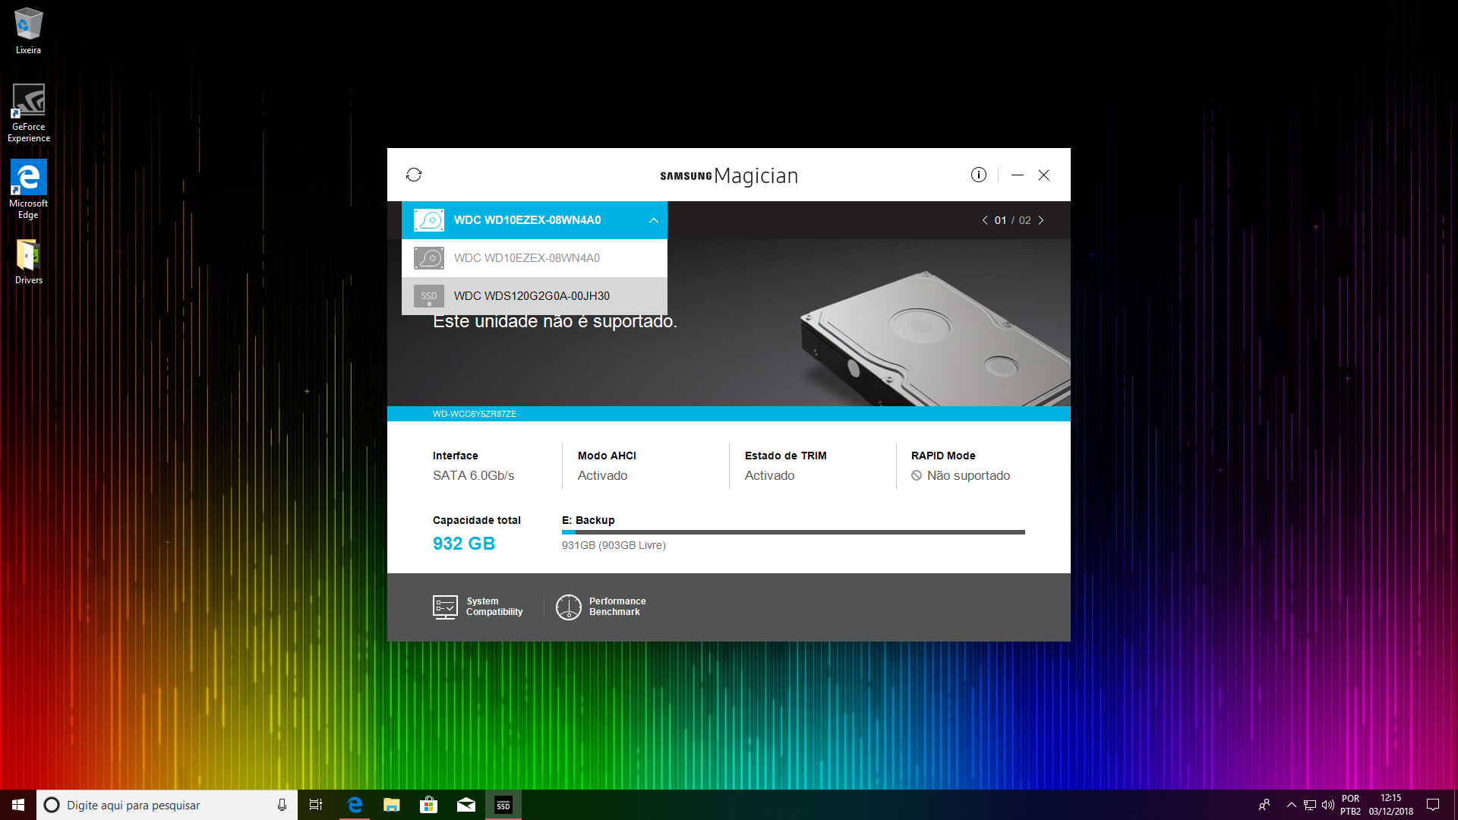Open File Explorer from the taskbar
Viewport: 1458px width, 820px height.
(x=391, y=805)
